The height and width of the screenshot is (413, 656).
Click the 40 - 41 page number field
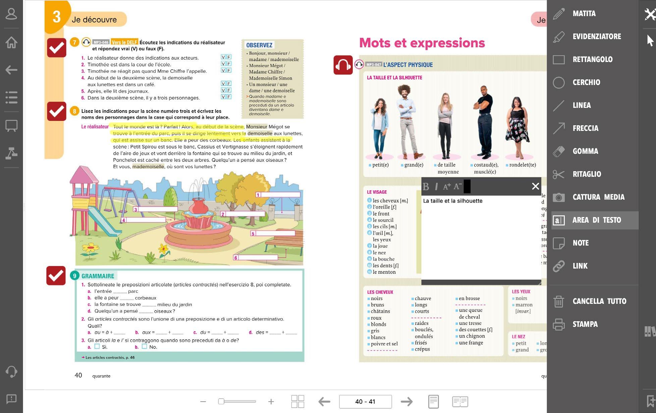pos(365,402)
